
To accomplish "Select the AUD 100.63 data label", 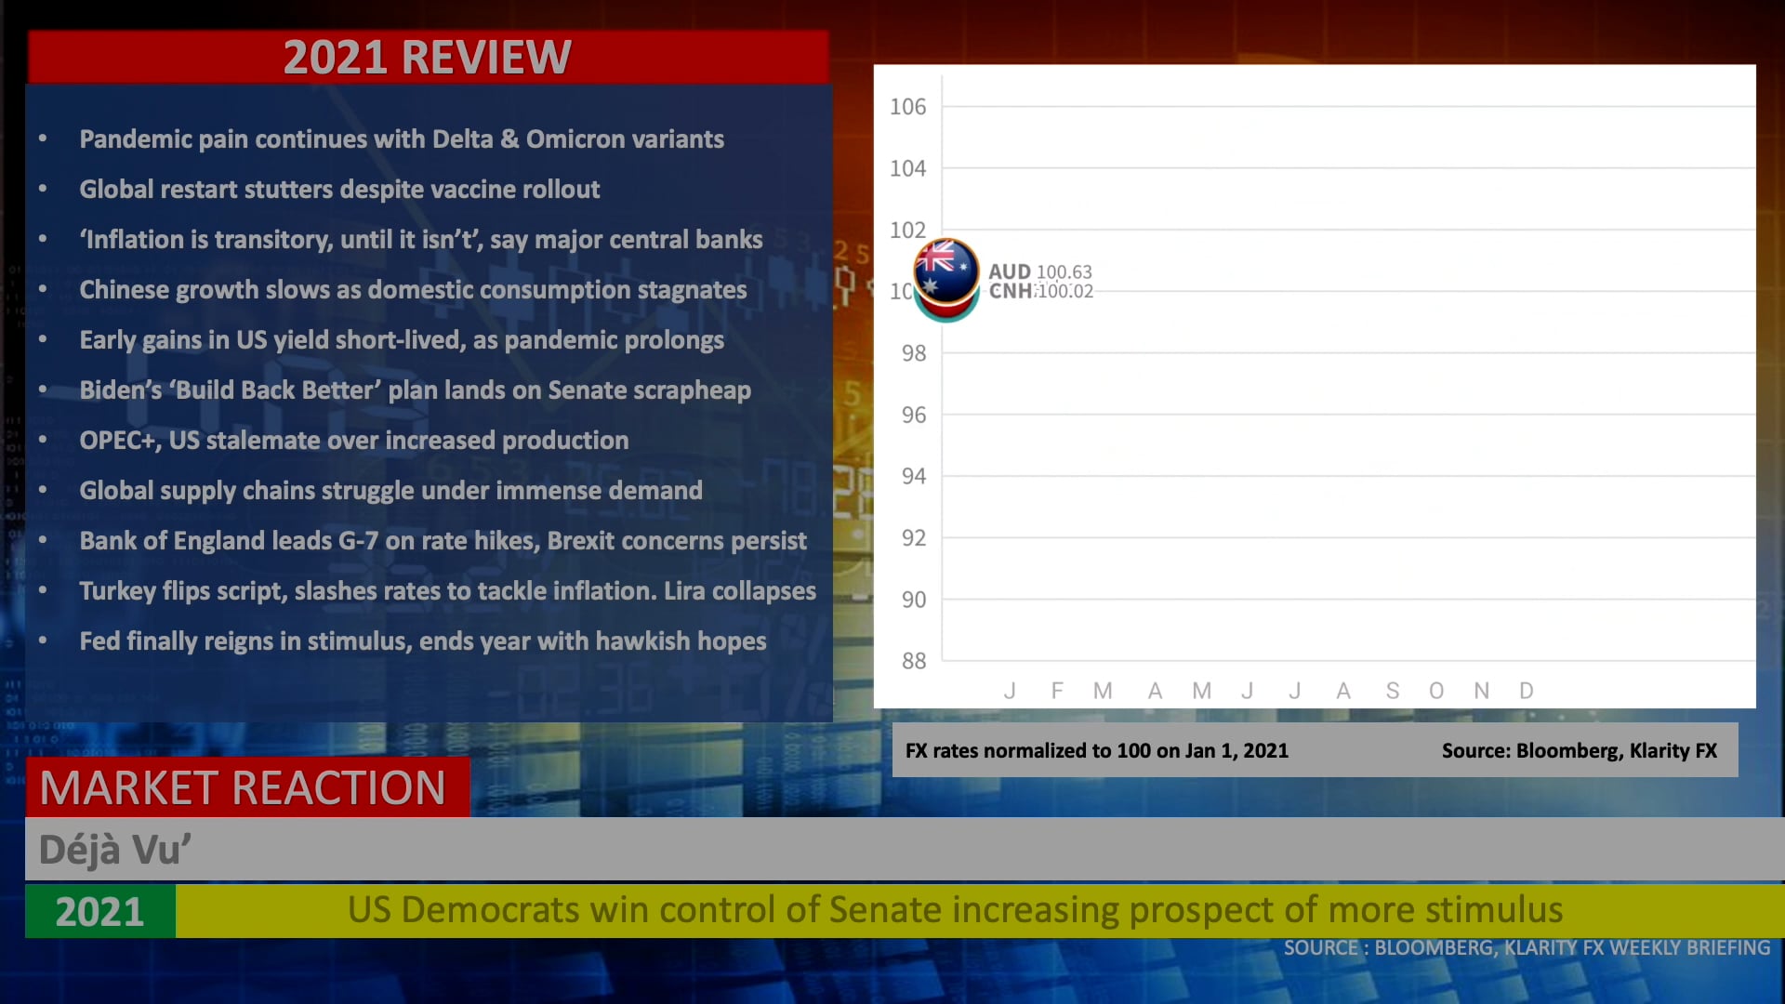I will pos(1039,271).
